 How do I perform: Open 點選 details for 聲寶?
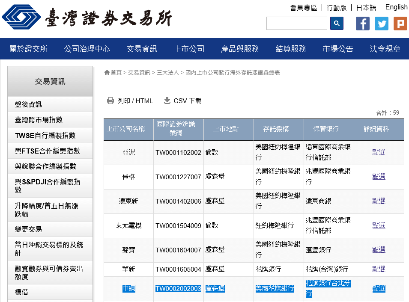click(379, 250)
